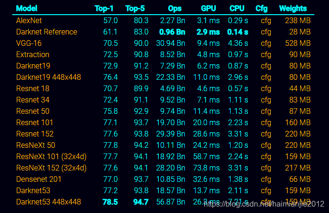Open the Darknet53 model link

click(x=33, y=191)
